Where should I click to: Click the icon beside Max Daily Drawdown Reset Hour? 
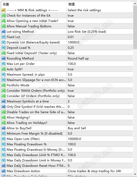[4, 166]
